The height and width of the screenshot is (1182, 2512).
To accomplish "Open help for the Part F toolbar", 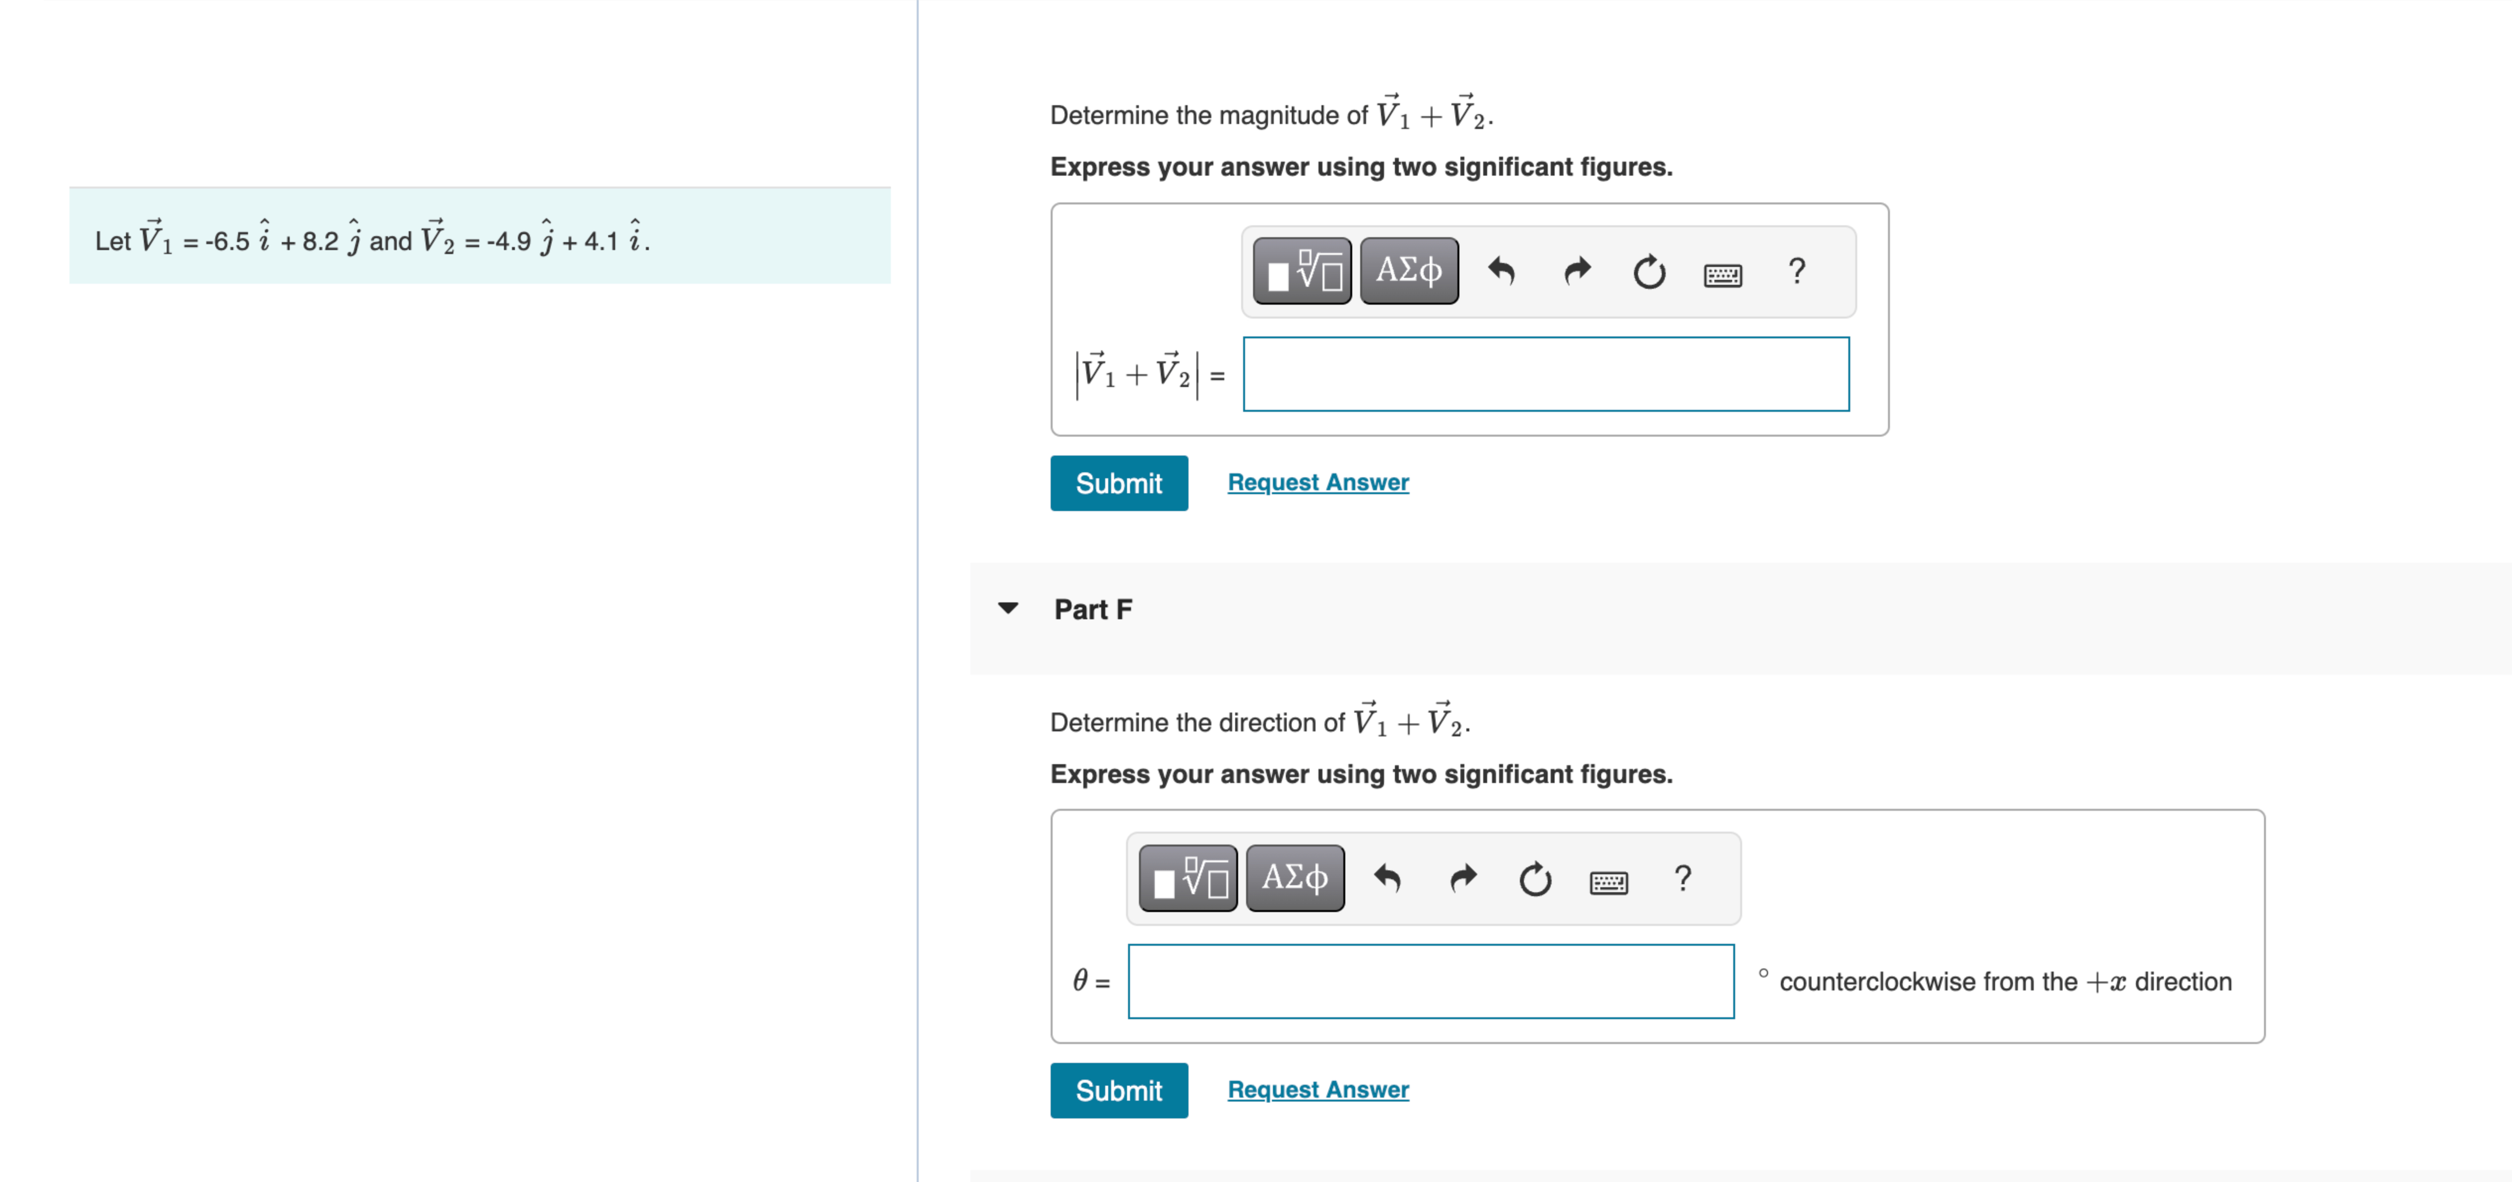I will (x=1683, y=878).
